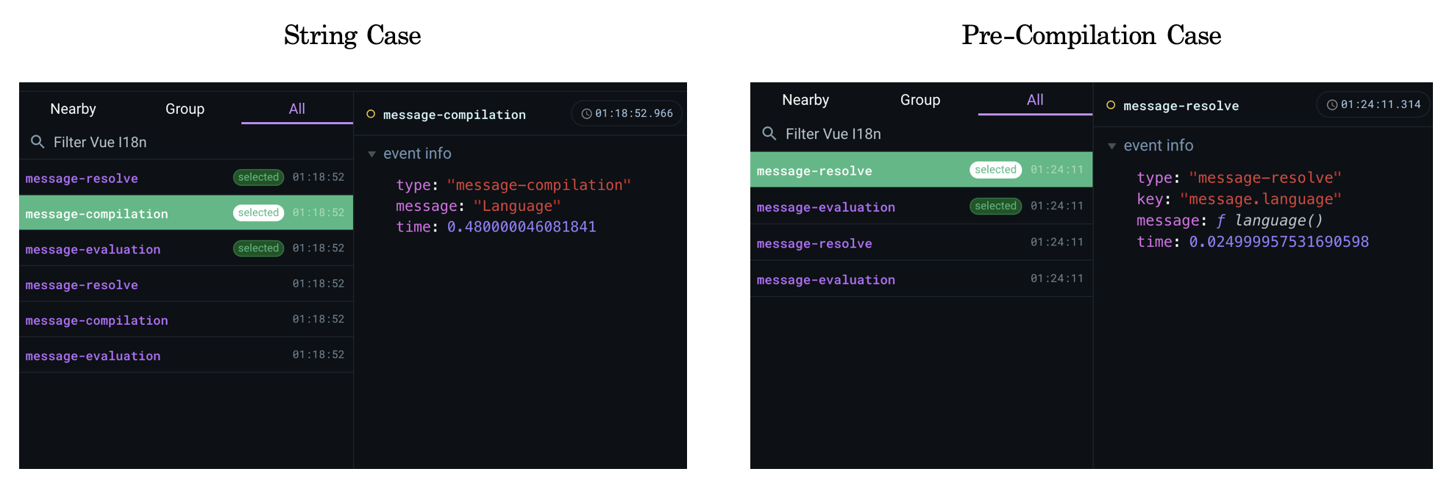Image resolution: width=1455 pixels, height=491 pixels.
Task: Click yellow circle beside message-compilation header
Action: [371, 114]
